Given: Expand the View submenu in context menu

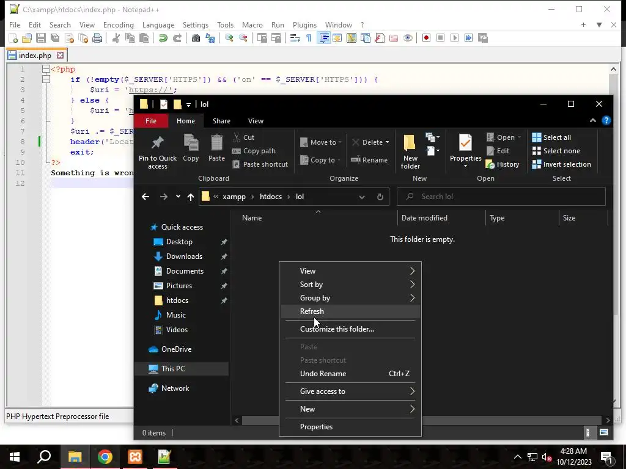Looking at the screenshot, I should click(x=350, y=271).
